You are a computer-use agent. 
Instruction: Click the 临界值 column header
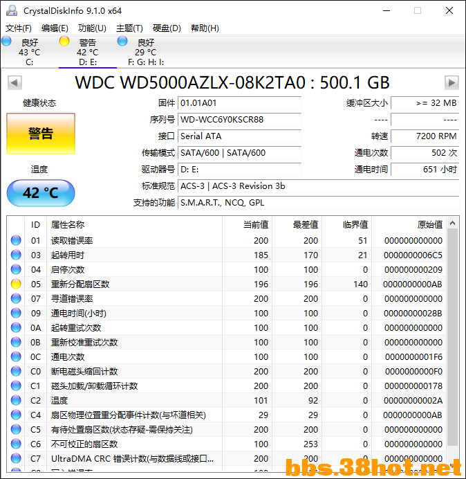(346, 225)
